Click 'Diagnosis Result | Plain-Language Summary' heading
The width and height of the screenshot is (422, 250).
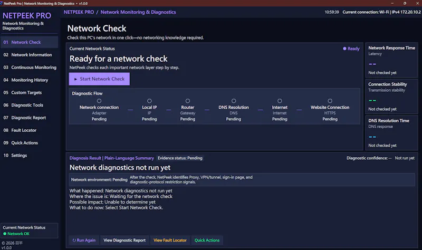point(112,158)
